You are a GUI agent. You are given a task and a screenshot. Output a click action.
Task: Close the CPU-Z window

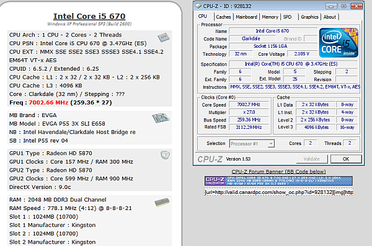coord(356,6)
